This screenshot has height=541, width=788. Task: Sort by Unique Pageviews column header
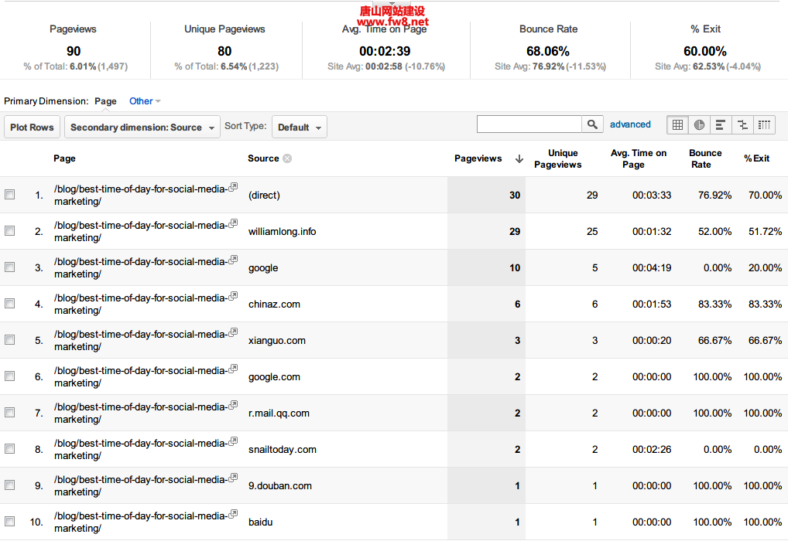click(x=558, y=158)
